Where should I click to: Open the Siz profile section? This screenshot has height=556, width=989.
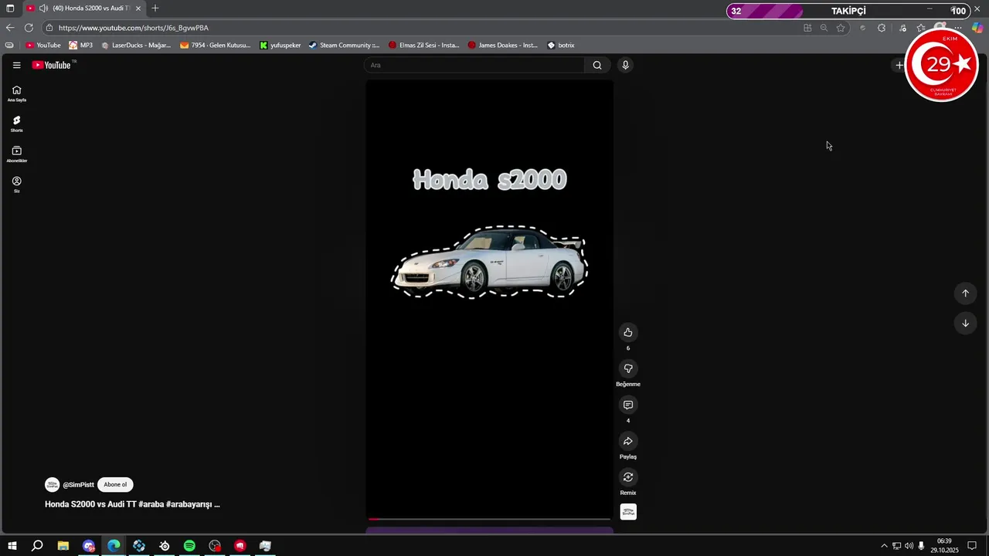coord(16,185)
